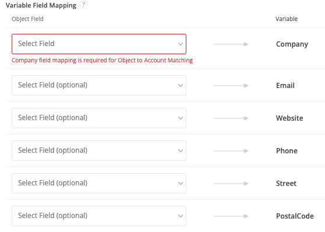325x232 pixels.
Task: Open the Website field mapping dropdown
Action: click(99, 118)
